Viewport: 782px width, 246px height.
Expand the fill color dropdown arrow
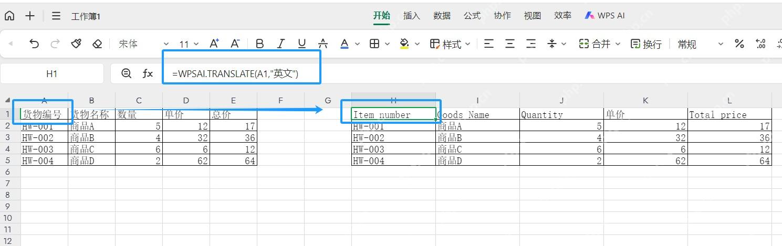(418, 44)
